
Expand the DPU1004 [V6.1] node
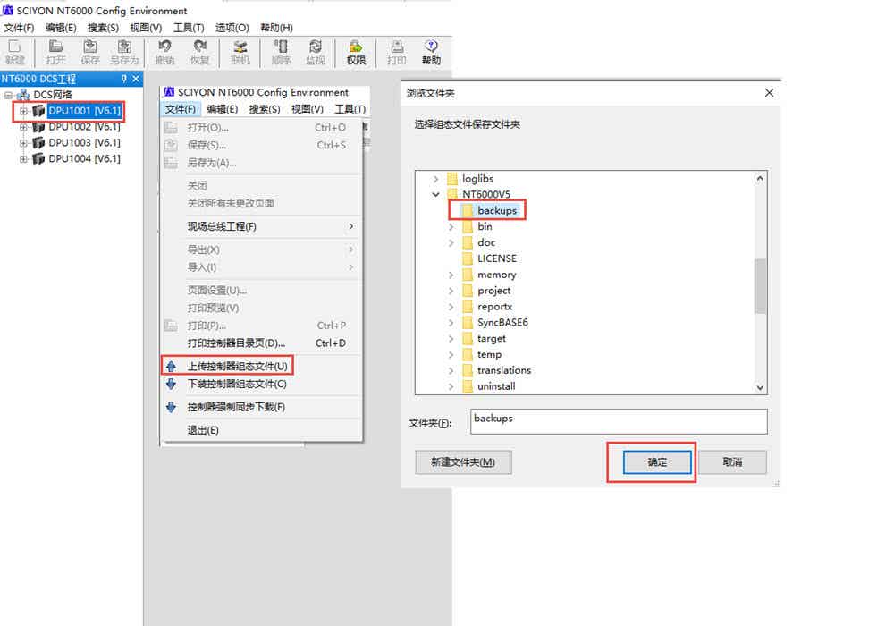(x=23, y=159)
